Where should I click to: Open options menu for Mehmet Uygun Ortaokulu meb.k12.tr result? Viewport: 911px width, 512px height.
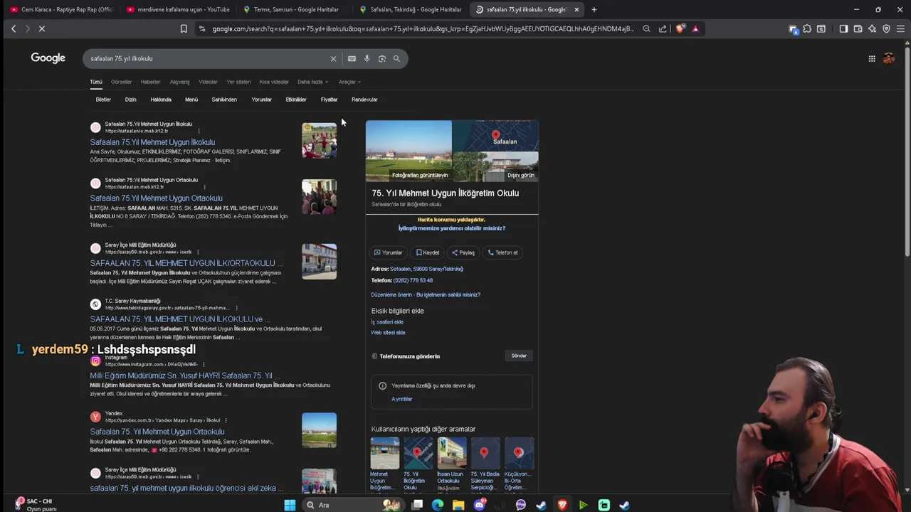(204, 187)
